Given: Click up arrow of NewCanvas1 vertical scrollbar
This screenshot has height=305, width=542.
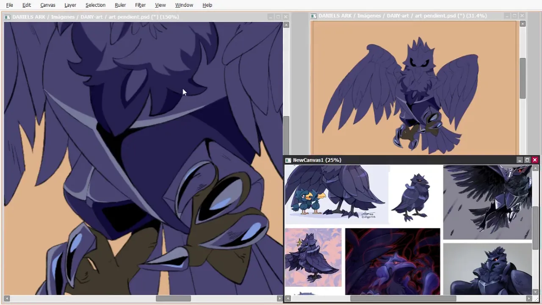Looking at the screenshot, I should pyautogui.click(x=536, y=168).
